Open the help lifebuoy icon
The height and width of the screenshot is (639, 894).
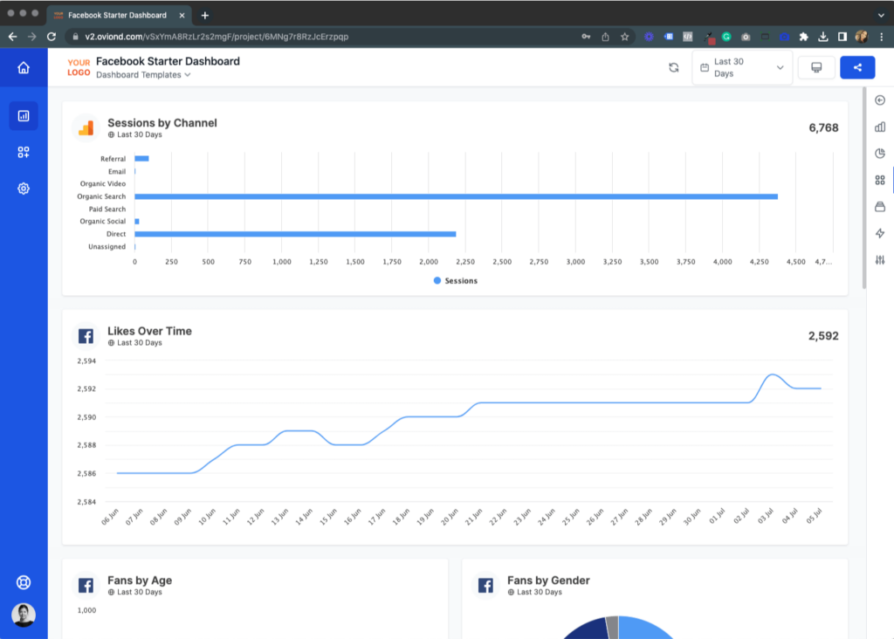[24, 582]
